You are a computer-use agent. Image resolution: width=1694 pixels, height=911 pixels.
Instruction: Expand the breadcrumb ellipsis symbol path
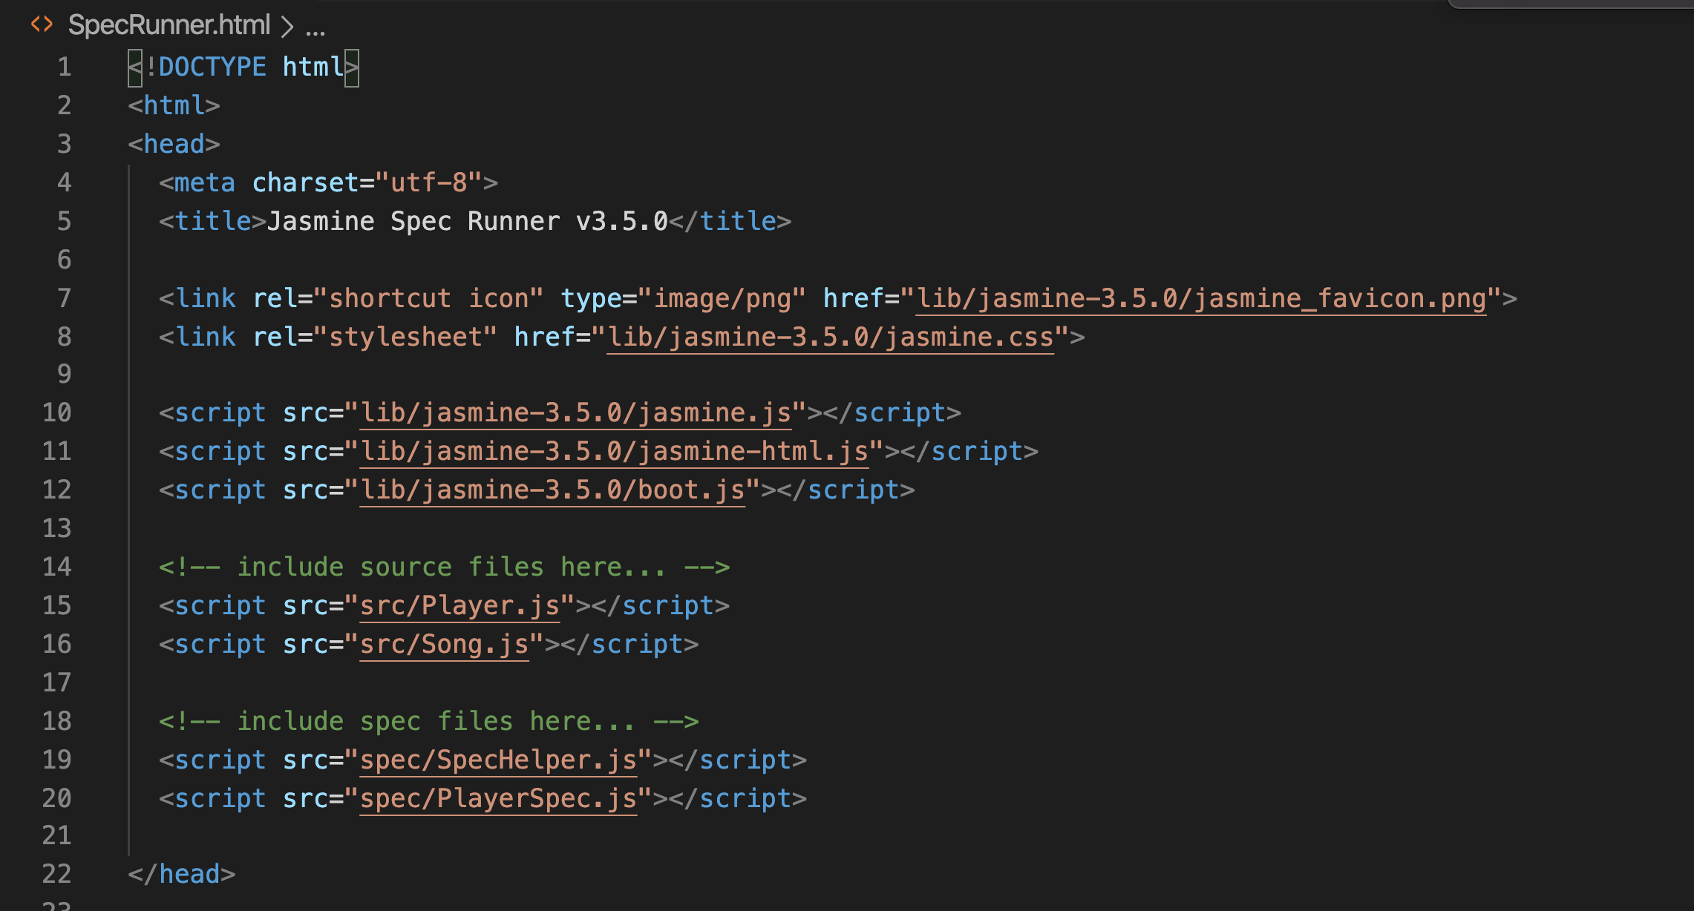coord(315,28)
